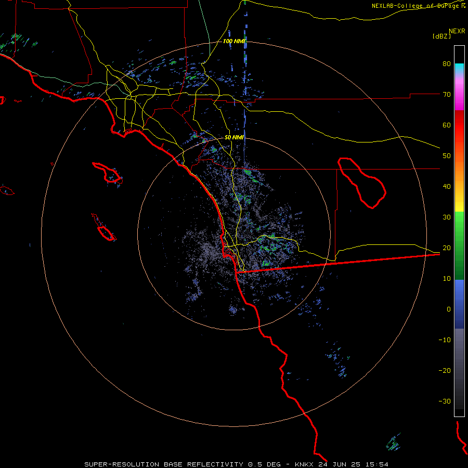The image size is (468, 468).
Task: Click the 0 value on the dBZ scale
Action: point(449,309)
